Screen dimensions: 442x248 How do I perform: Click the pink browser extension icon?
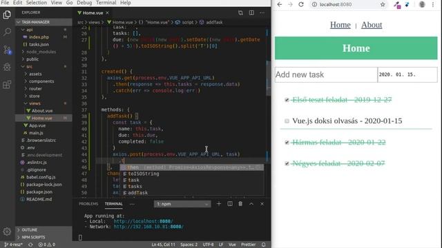tap(398, 5)
